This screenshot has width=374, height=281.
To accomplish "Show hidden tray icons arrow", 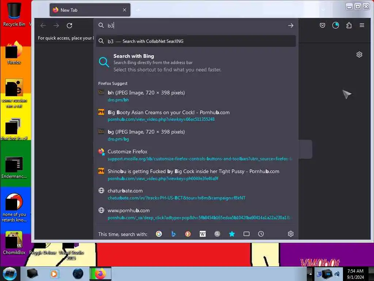I will [310, 274].
